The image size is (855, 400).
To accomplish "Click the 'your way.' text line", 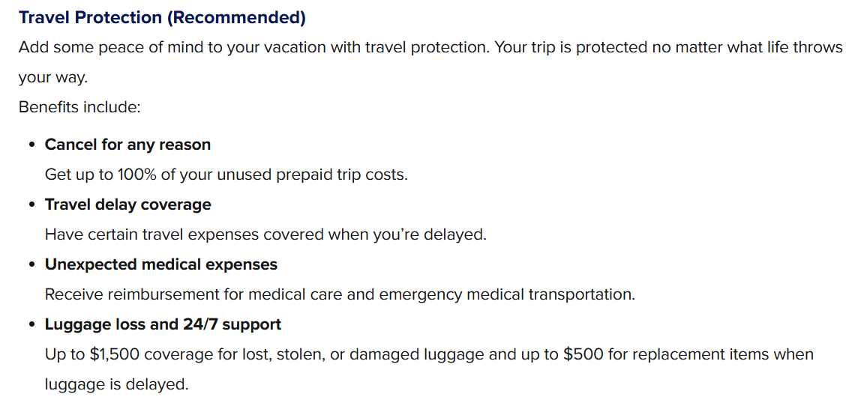I will pyautogui.click(x=53, y=77).
